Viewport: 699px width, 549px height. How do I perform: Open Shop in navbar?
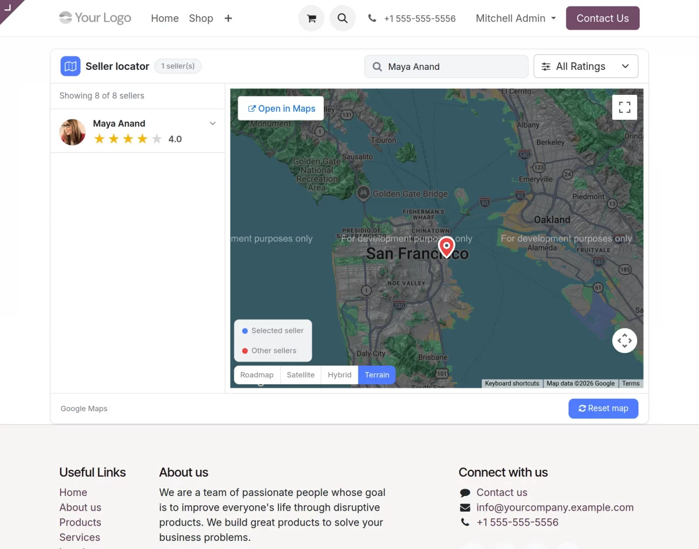[x=201, y=19]
